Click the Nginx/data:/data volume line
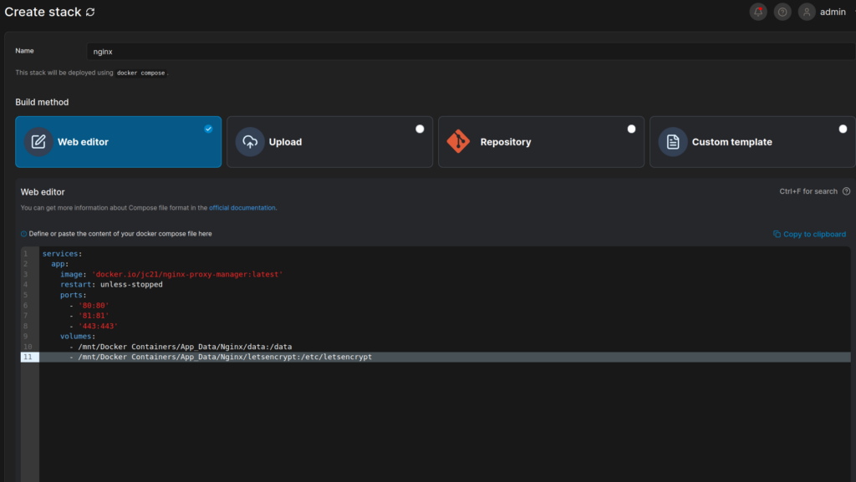 [181, 347]
